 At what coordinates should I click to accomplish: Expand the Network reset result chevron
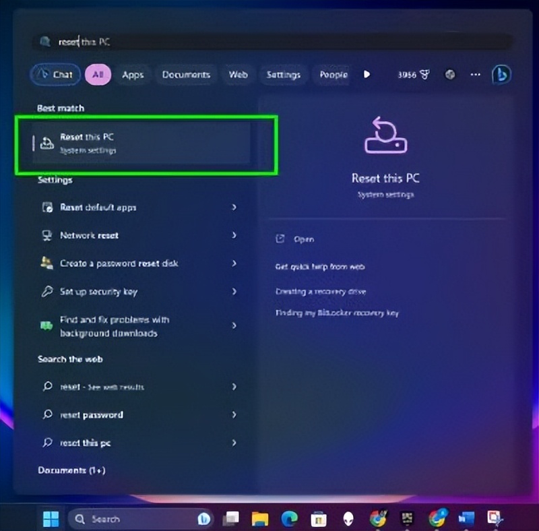tap(234, 235)
